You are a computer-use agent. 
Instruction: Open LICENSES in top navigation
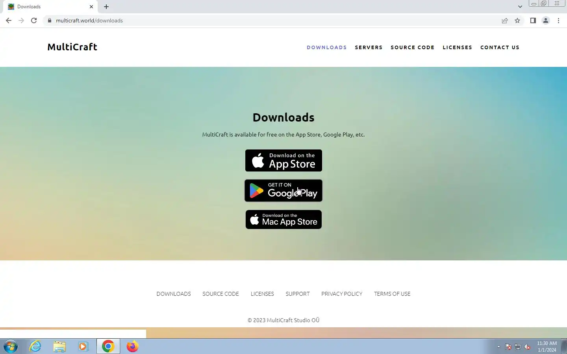[457, 47]
